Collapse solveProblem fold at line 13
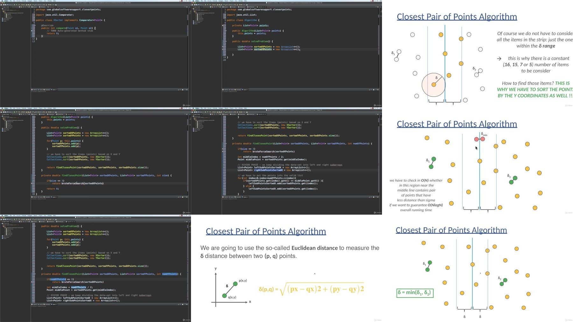This screenshot has height=322, width=573. [x=226, y=41]
